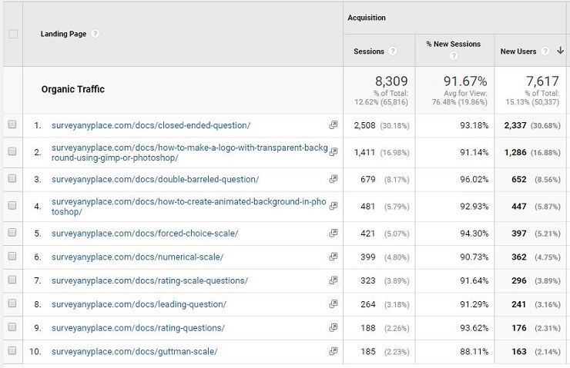Open how-to-create-animated-background-in-photoshop link
570x368 pixels.
click(189, 207)
